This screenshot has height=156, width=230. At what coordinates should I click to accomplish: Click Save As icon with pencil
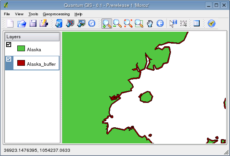pyautogui.click(x=44, y=23)
